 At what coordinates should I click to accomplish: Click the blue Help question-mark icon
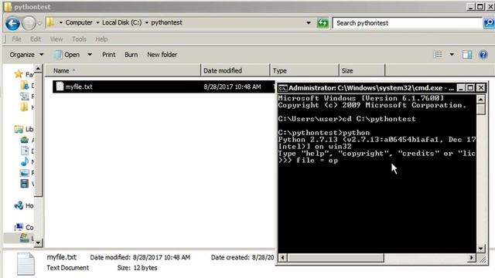tap(483, 55)
